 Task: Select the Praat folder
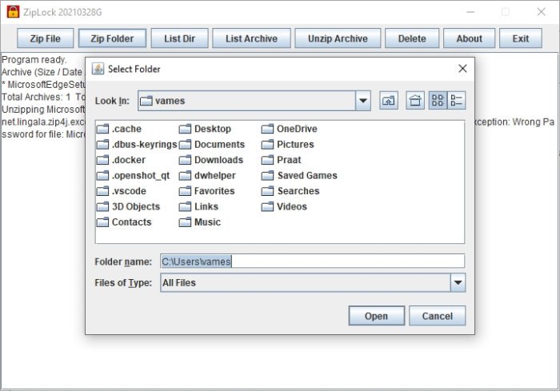coord(281,160)
